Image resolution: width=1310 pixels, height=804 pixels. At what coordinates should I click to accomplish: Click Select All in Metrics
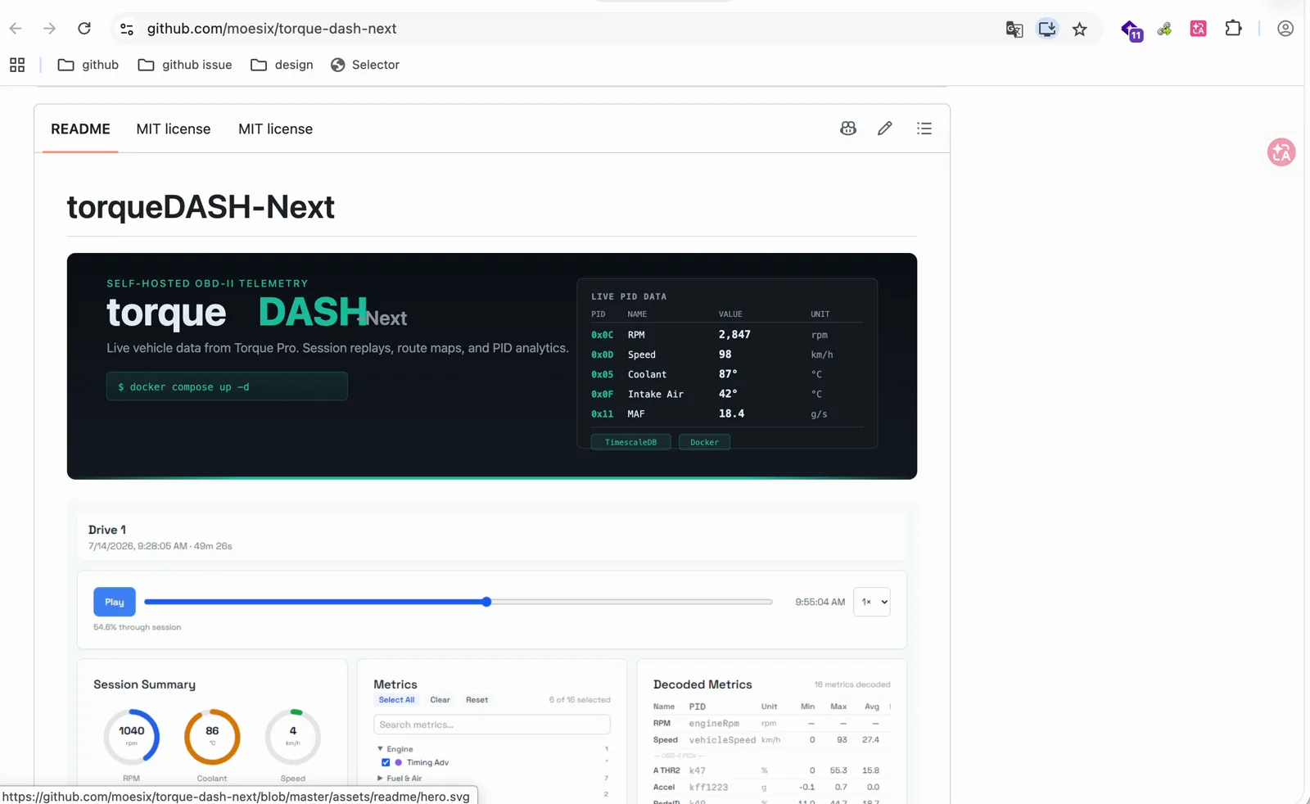coord(396,700)
